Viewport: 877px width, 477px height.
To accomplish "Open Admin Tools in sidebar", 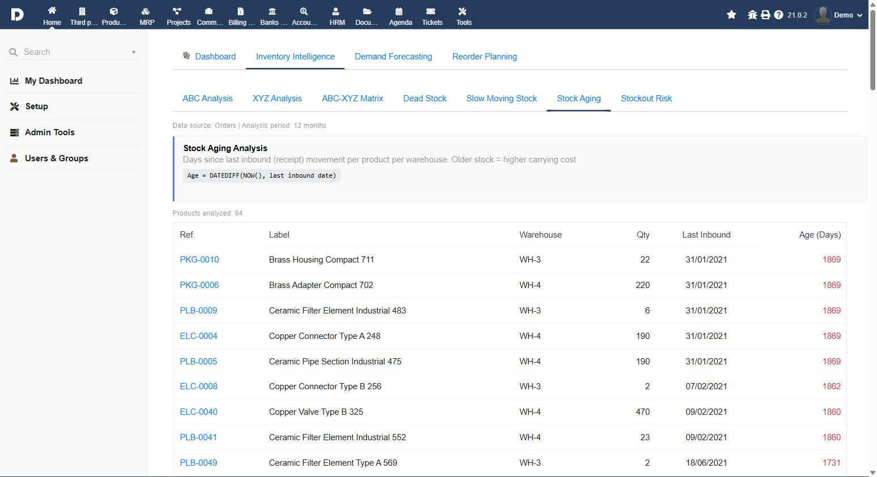I will tap(50, 132).
